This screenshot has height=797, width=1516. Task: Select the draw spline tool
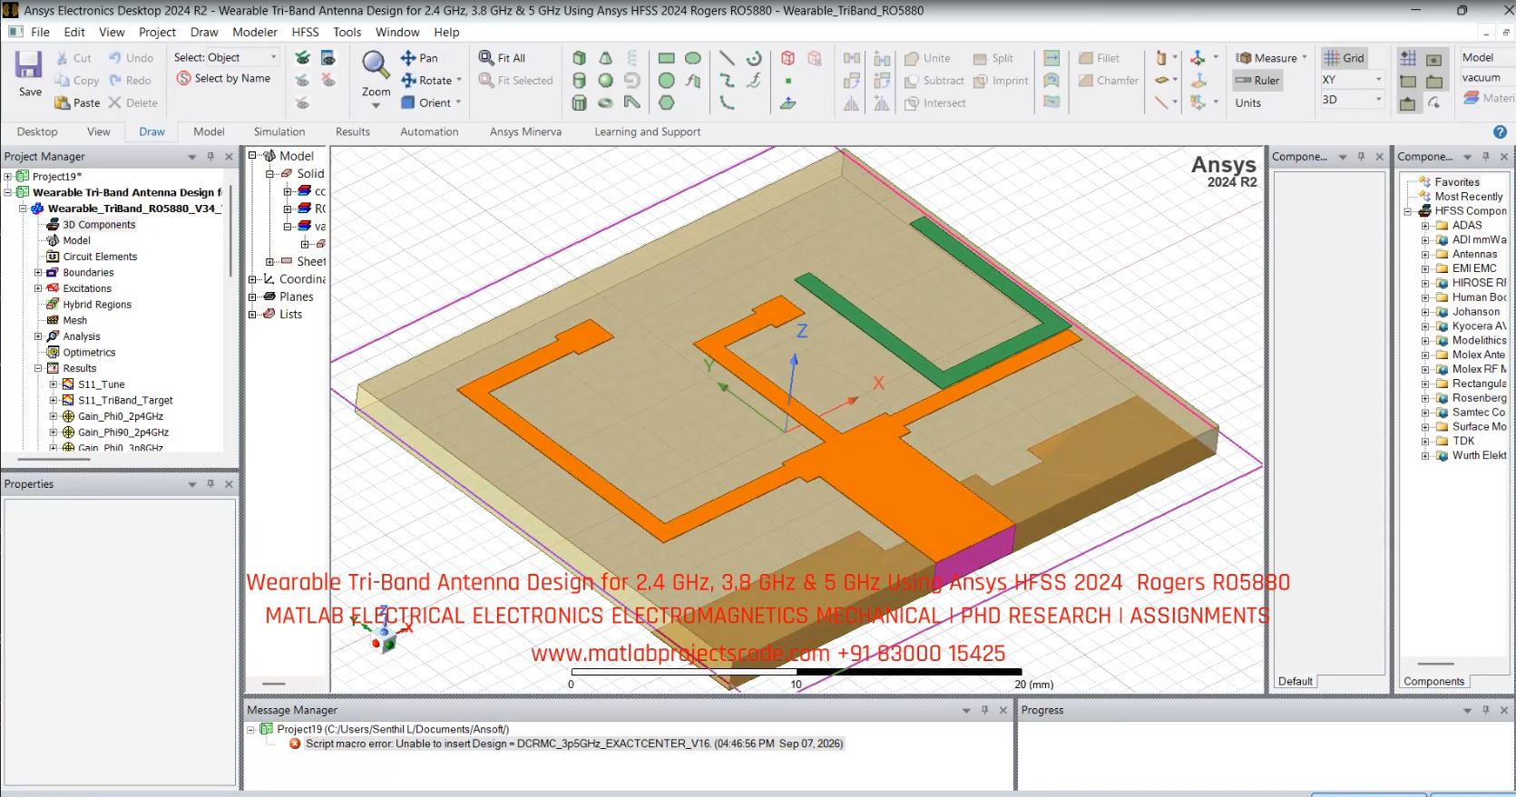click(x=727, y=80)
